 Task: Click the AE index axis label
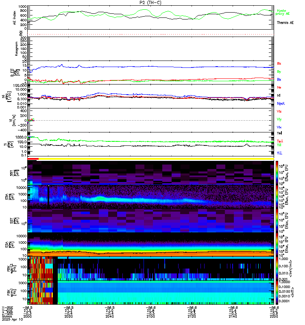(x=15, y=18)
